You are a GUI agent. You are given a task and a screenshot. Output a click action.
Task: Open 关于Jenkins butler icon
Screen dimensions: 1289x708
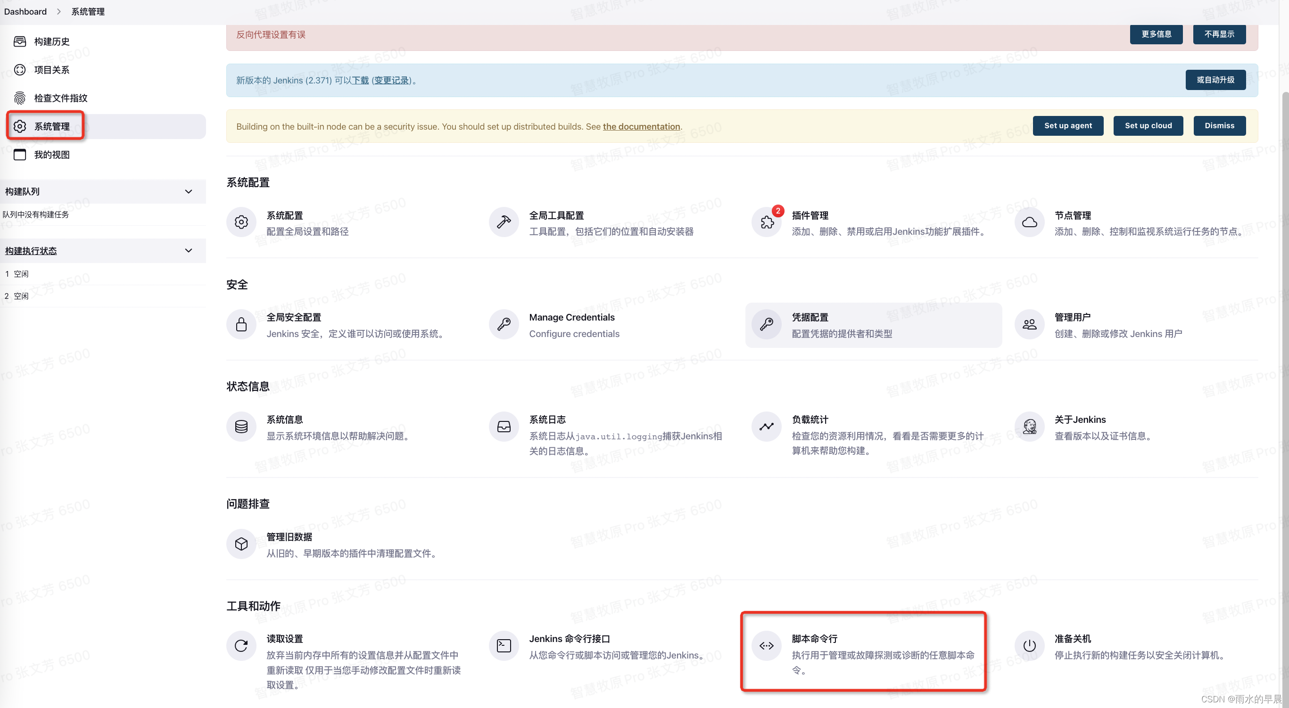point(1029,426)
